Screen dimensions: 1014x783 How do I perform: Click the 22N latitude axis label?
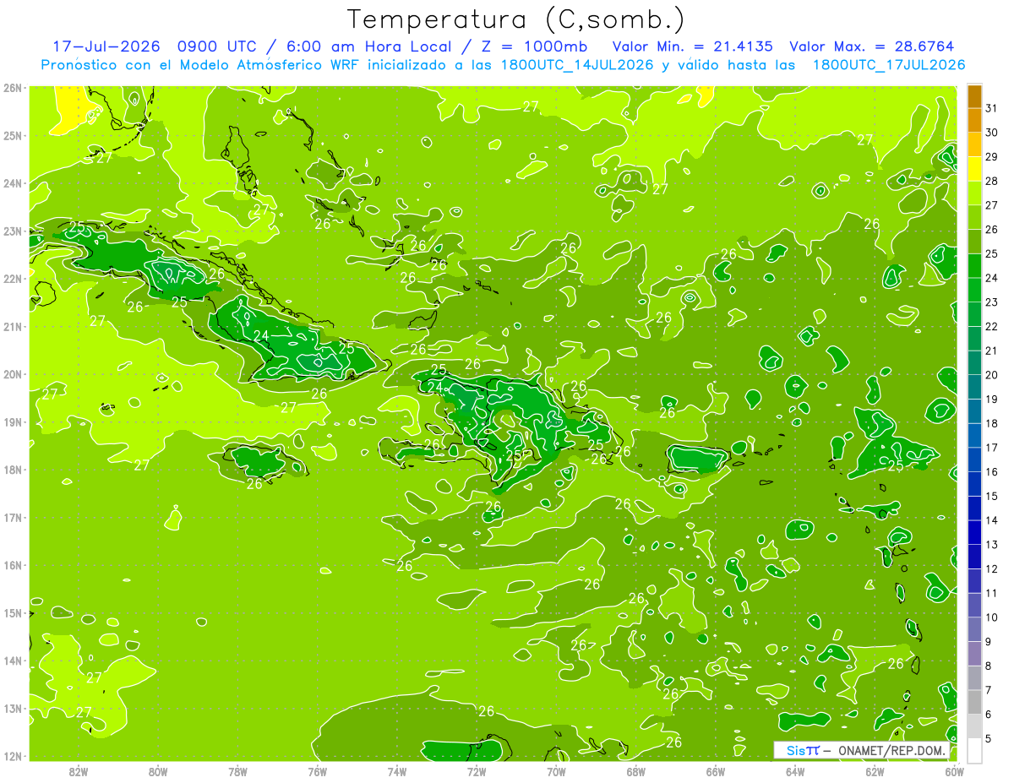(13, 279)
